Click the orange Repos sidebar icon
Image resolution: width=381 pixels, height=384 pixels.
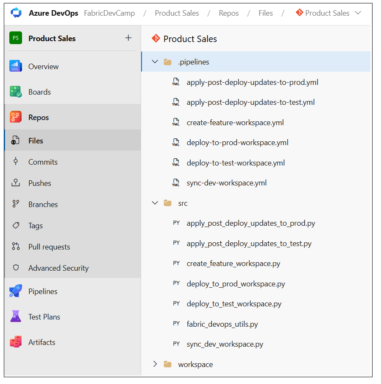[x=16, y=117]
